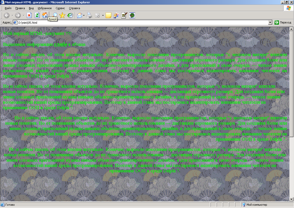
Task: Launch ICQ green flower icon
Action: pos(132,15)
